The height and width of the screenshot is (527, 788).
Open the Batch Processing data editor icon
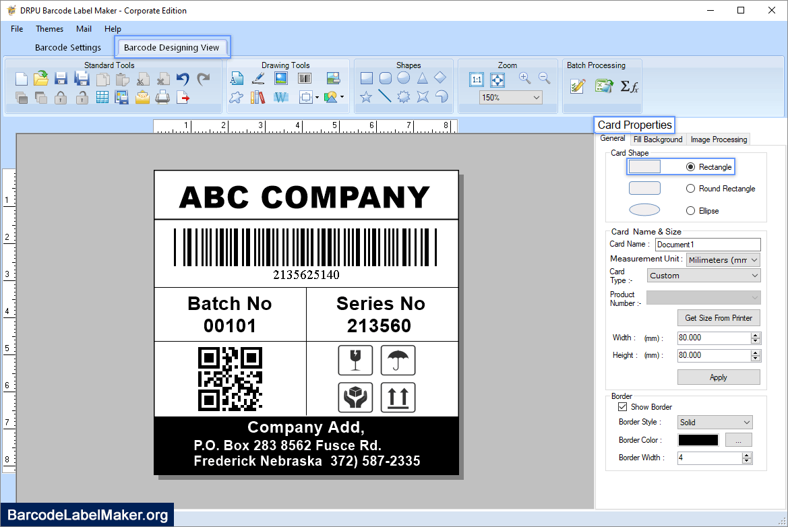tap(576, 86)
